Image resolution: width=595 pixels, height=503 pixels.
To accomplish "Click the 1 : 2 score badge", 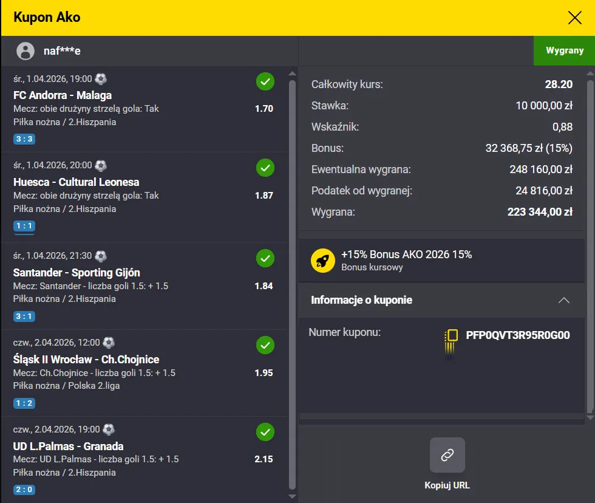I will click(24, 403).
